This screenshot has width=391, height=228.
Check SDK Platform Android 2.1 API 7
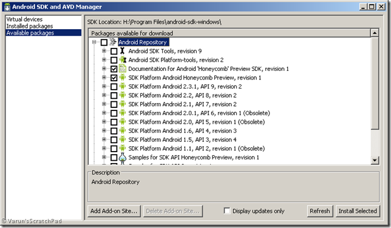114,104
